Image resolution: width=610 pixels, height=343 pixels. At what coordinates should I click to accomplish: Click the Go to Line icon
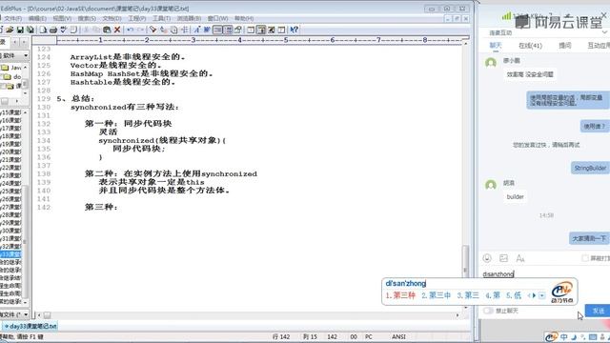coord(184,30)
